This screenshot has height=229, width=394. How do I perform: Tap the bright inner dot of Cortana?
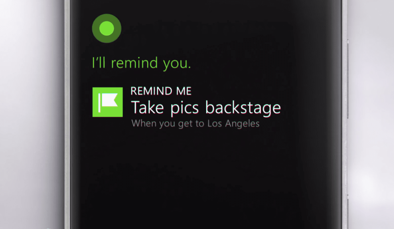tap(107, 29)
